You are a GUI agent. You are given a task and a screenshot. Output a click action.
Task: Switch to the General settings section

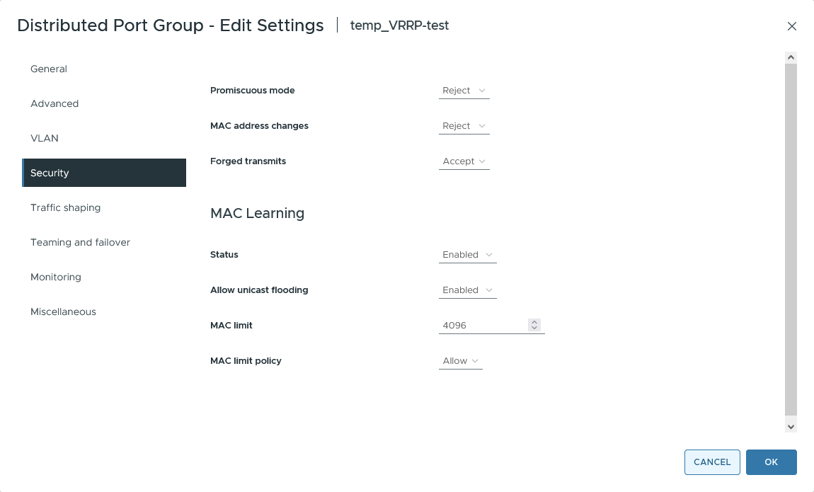click(48, 69)
